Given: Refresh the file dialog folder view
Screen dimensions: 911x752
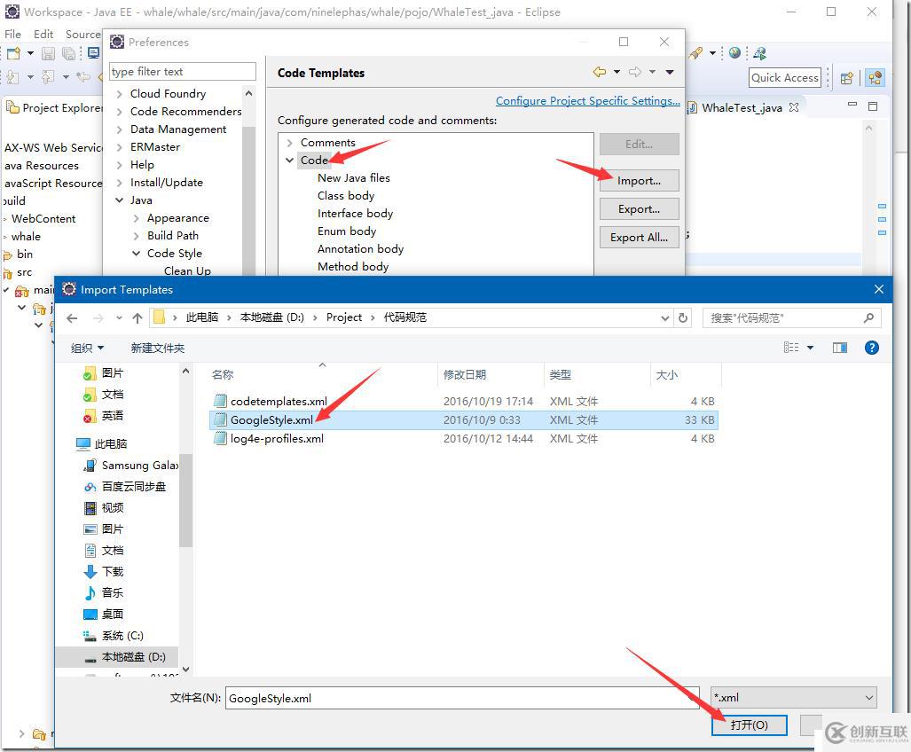Looking at the screenshot, I should pyautogui.click(x=683, y=317).
